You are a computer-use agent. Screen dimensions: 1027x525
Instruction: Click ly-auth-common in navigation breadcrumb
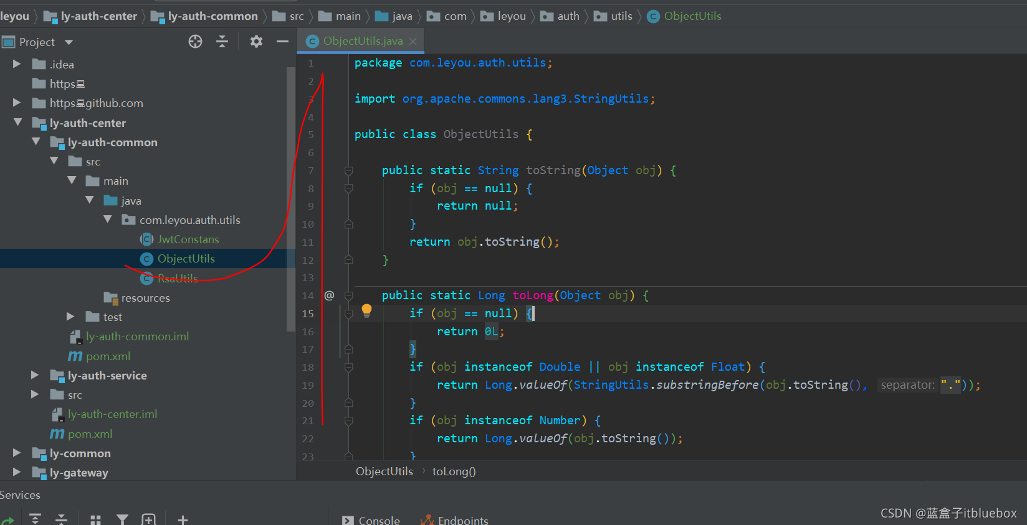click(213, 16)
